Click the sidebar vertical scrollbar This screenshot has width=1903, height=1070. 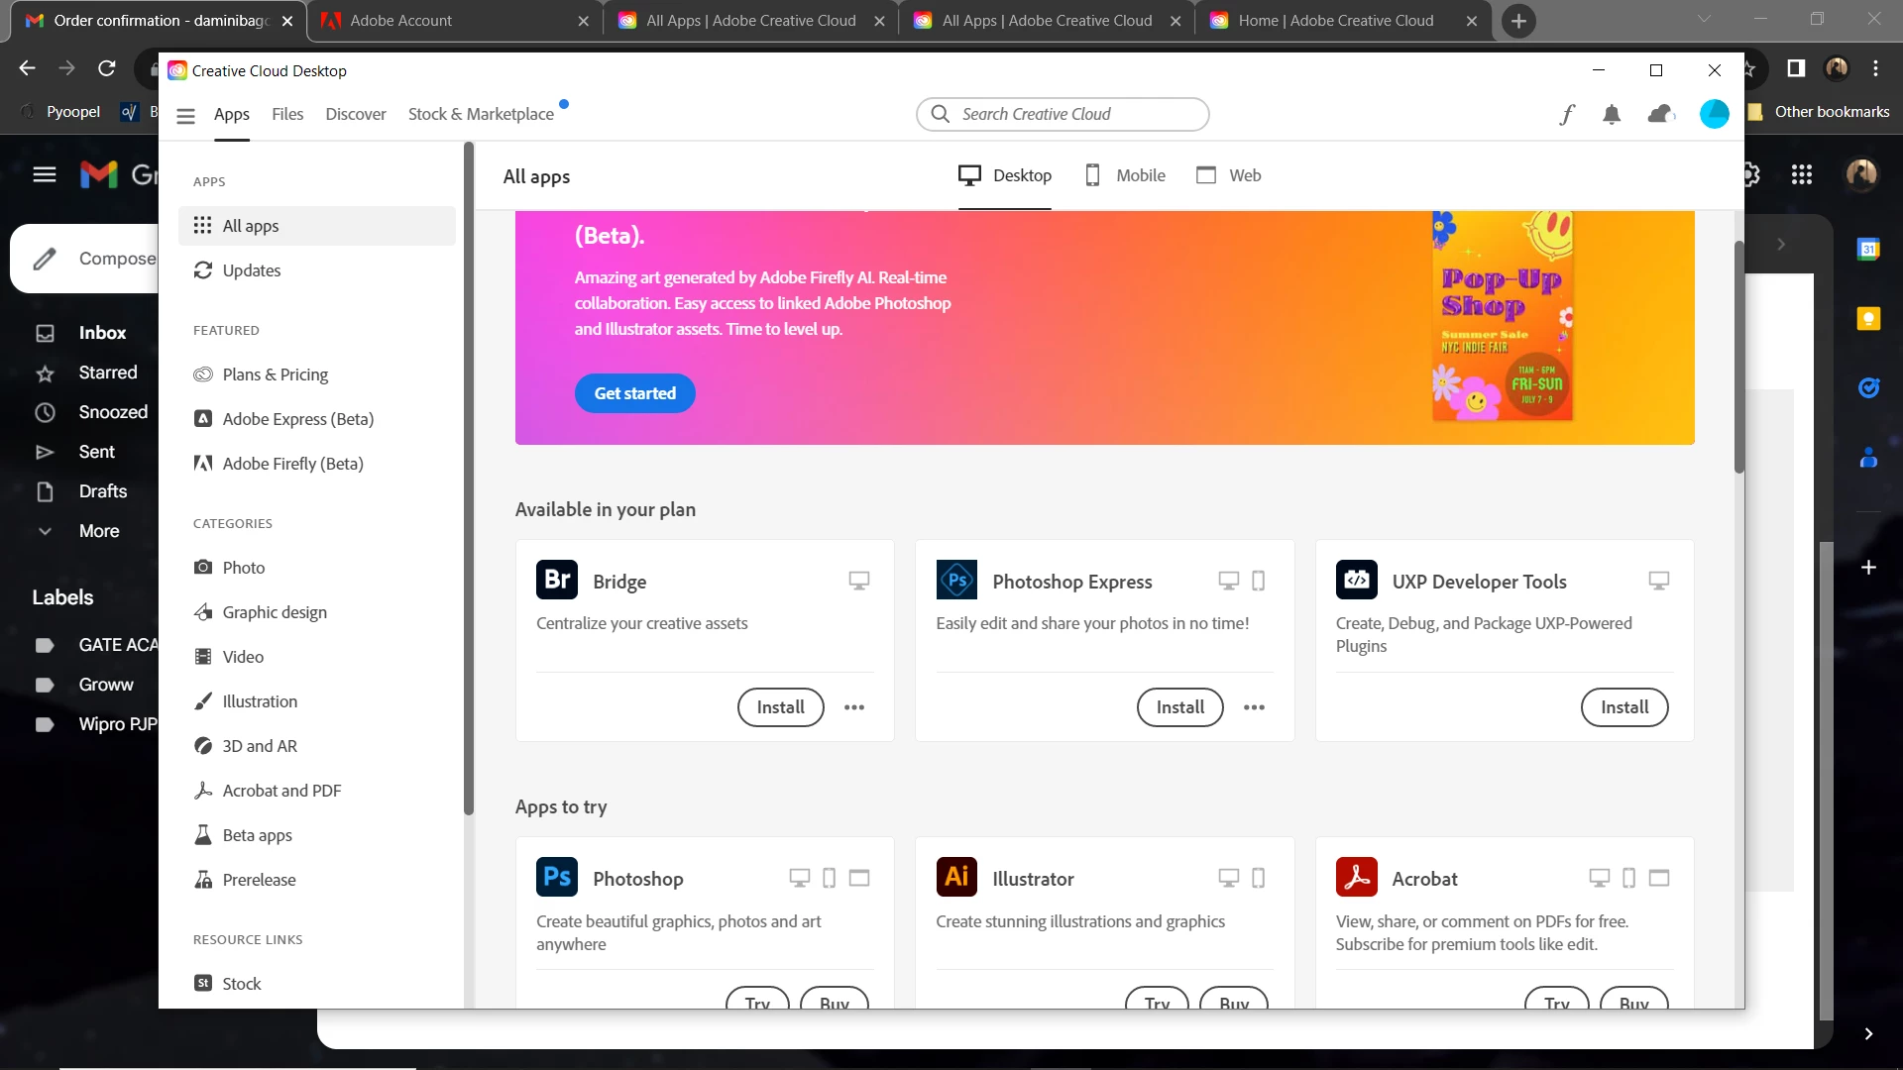click(x=469, y=476)
